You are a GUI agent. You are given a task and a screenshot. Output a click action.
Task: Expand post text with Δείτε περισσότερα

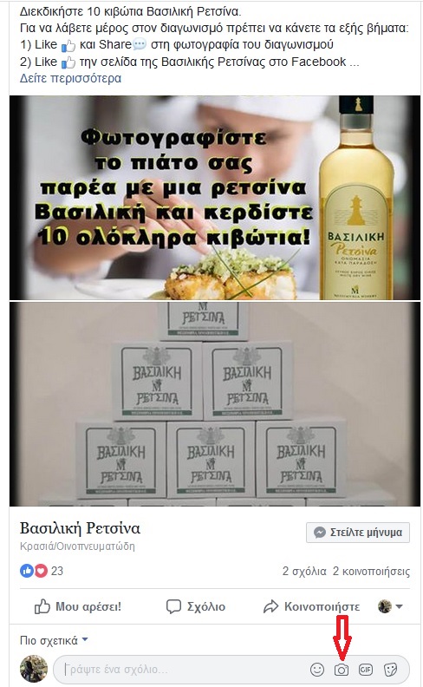pos(70,78)
